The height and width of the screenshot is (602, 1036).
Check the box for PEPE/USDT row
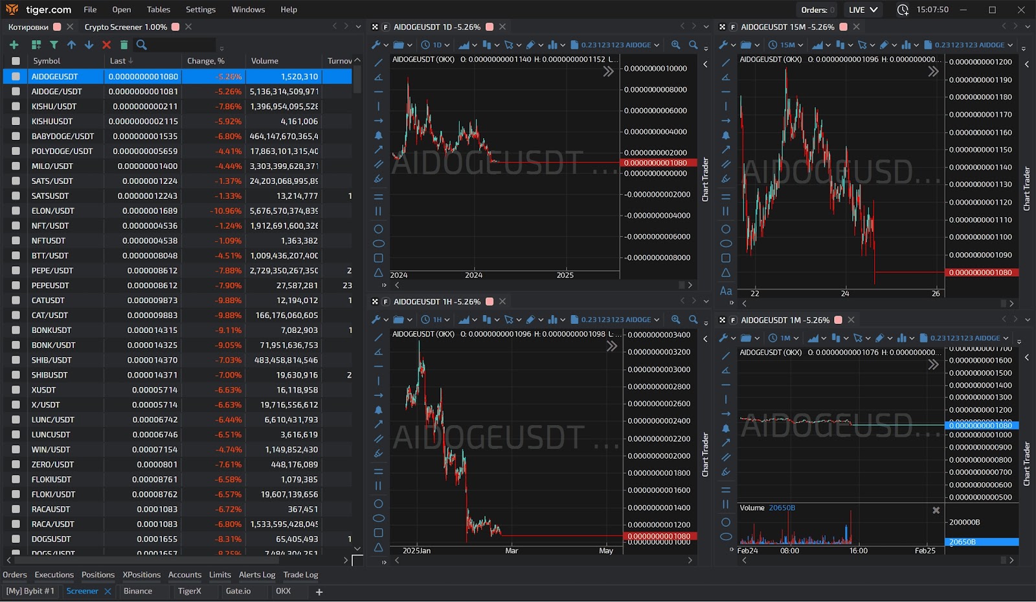pos(16,270)
